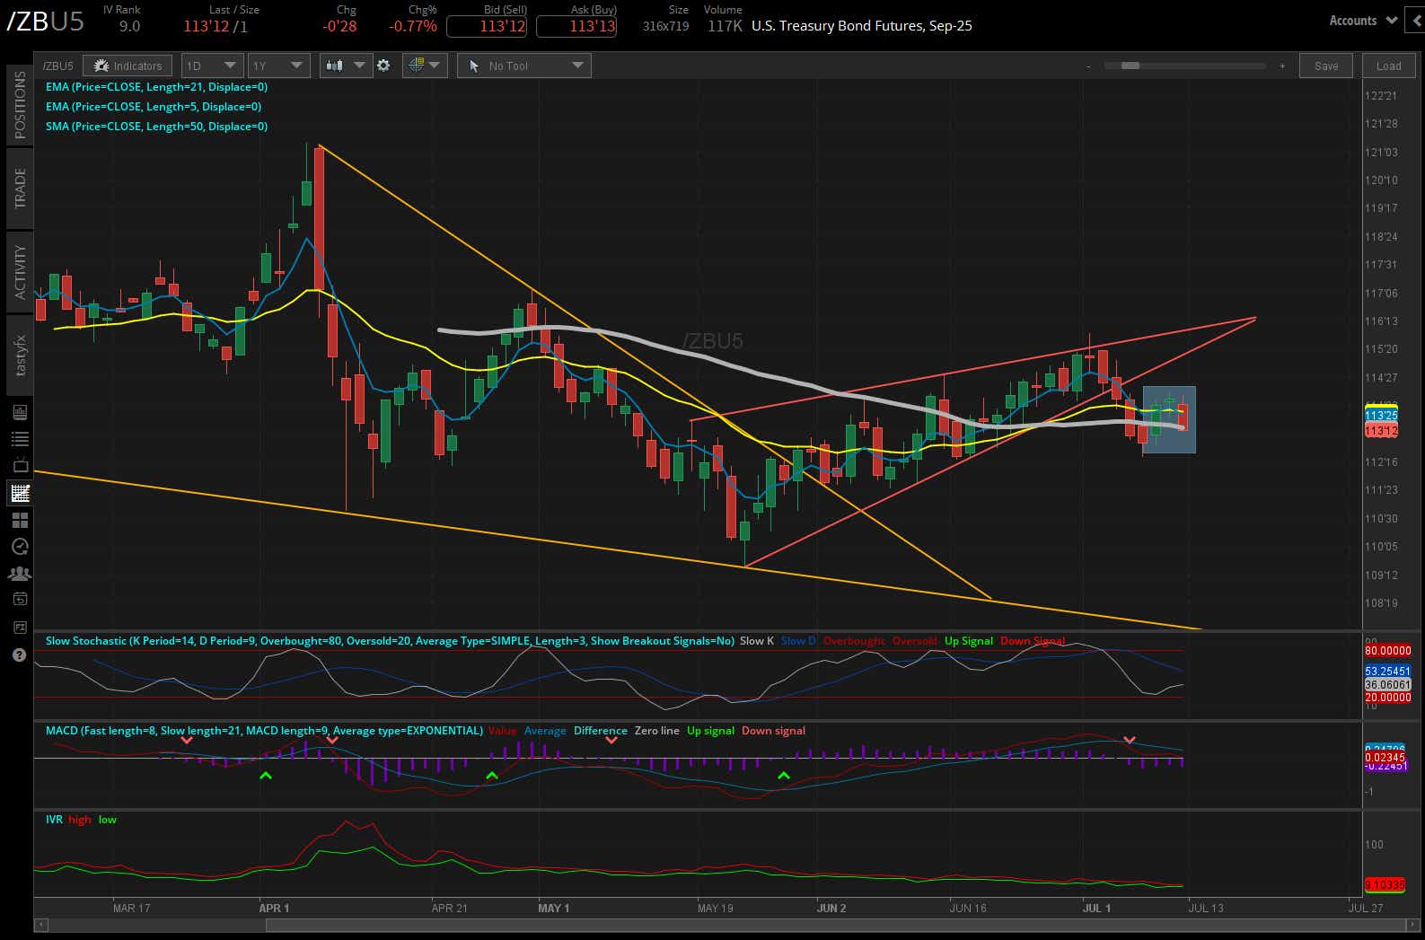Screen dimensions: 1425x940
Task: Click the large /ZBU5 ticker header
Action: [45, 22]
